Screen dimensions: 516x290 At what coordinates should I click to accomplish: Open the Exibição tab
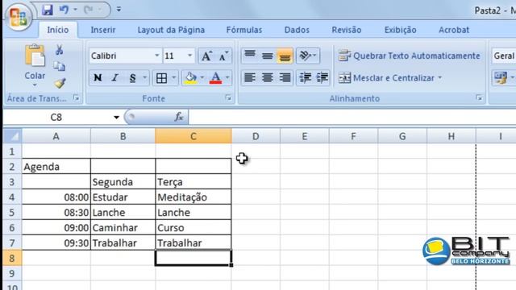point(400,30)
